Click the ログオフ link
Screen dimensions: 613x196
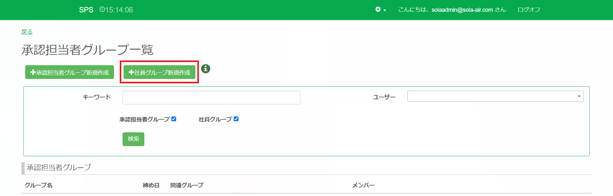pyautogui.click(x=529, y=10)
